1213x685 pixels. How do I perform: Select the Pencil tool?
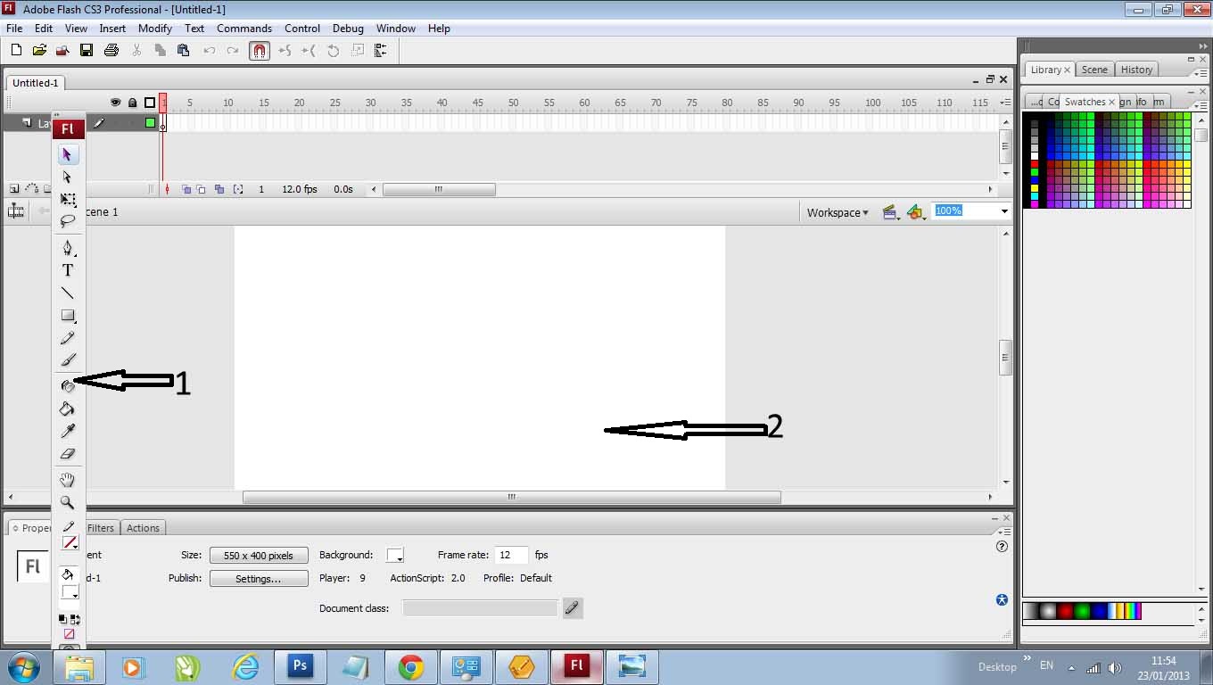coord(67,338)
